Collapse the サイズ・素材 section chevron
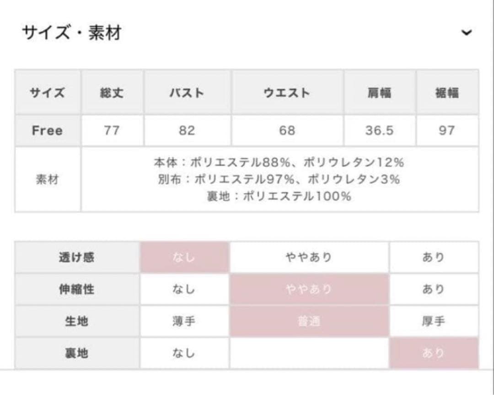The width and height of the screenshot is (494, 395). (x=466, y=33)
